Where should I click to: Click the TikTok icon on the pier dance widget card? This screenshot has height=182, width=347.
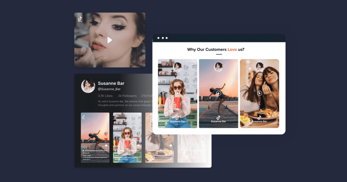pos(219,117)
